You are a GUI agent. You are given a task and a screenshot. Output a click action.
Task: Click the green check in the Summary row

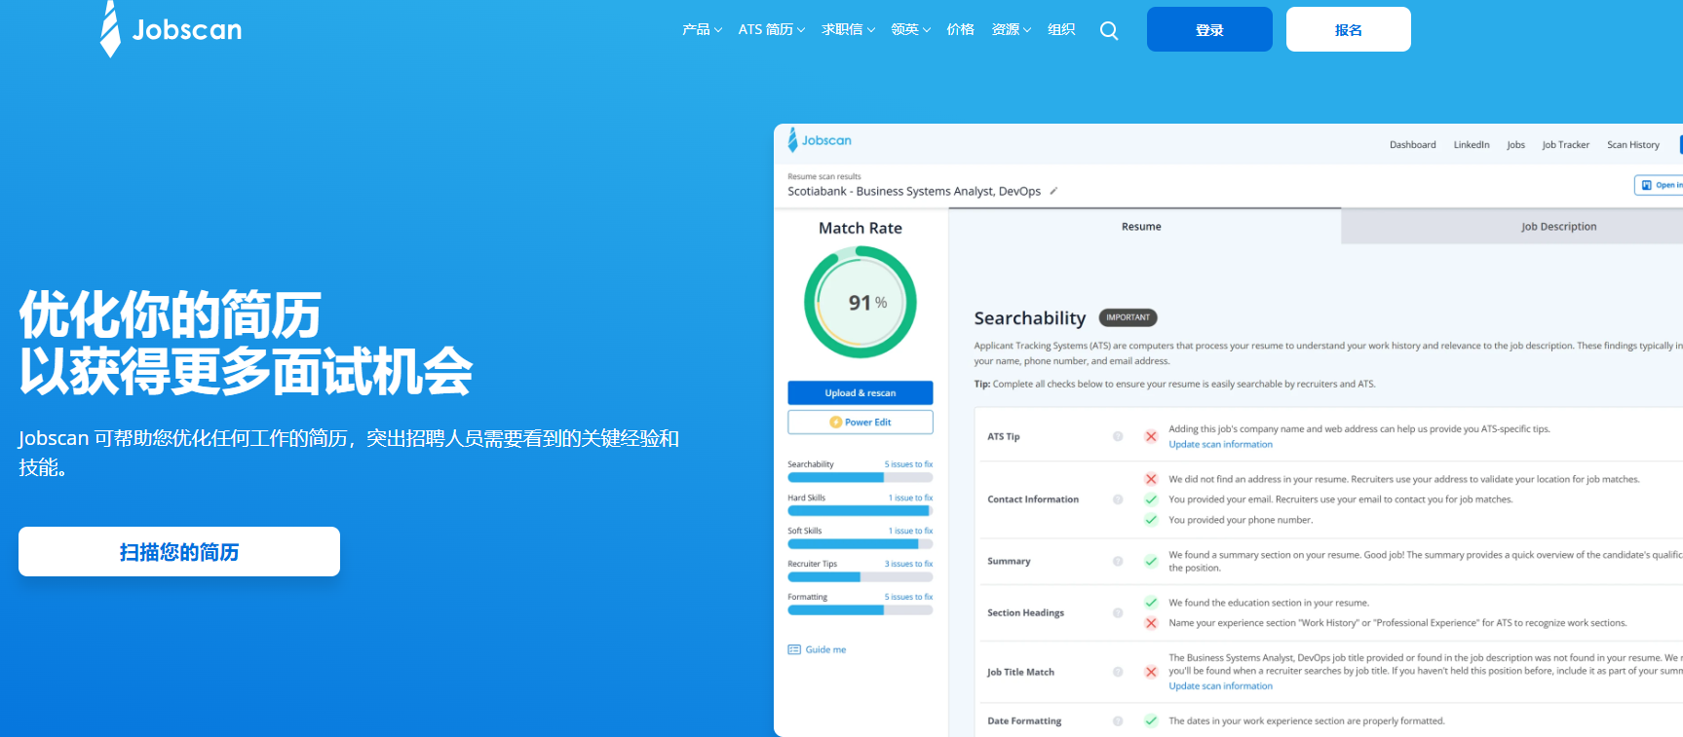[x=1151, y=561]
